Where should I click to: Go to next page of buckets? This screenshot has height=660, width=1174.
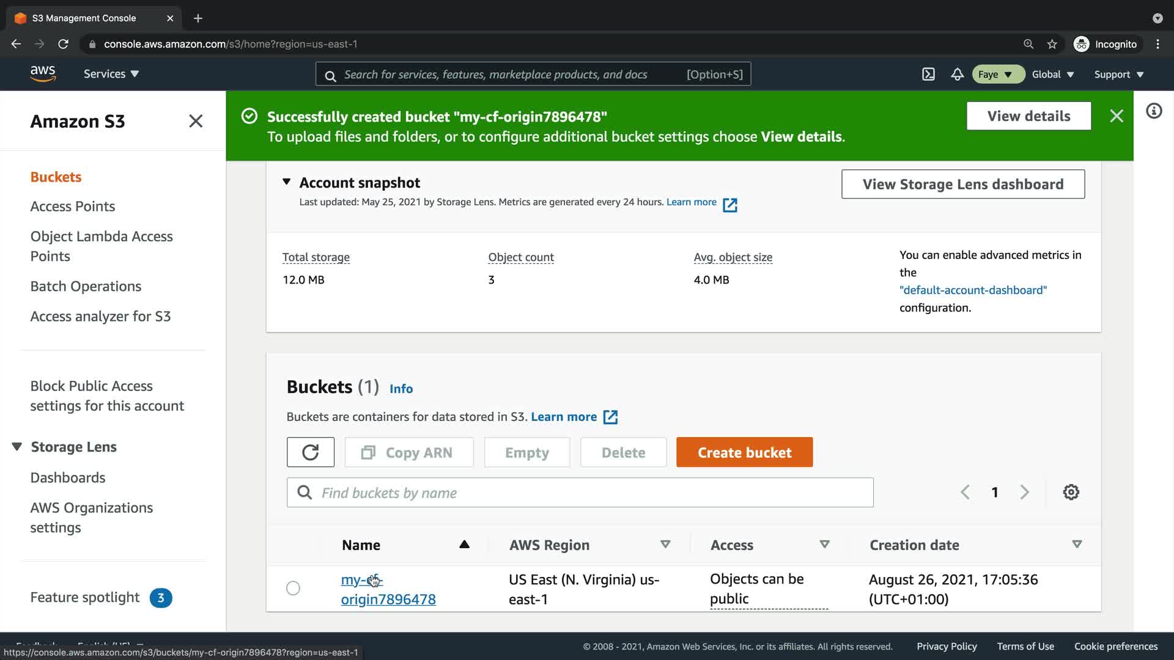point(1024,492)
